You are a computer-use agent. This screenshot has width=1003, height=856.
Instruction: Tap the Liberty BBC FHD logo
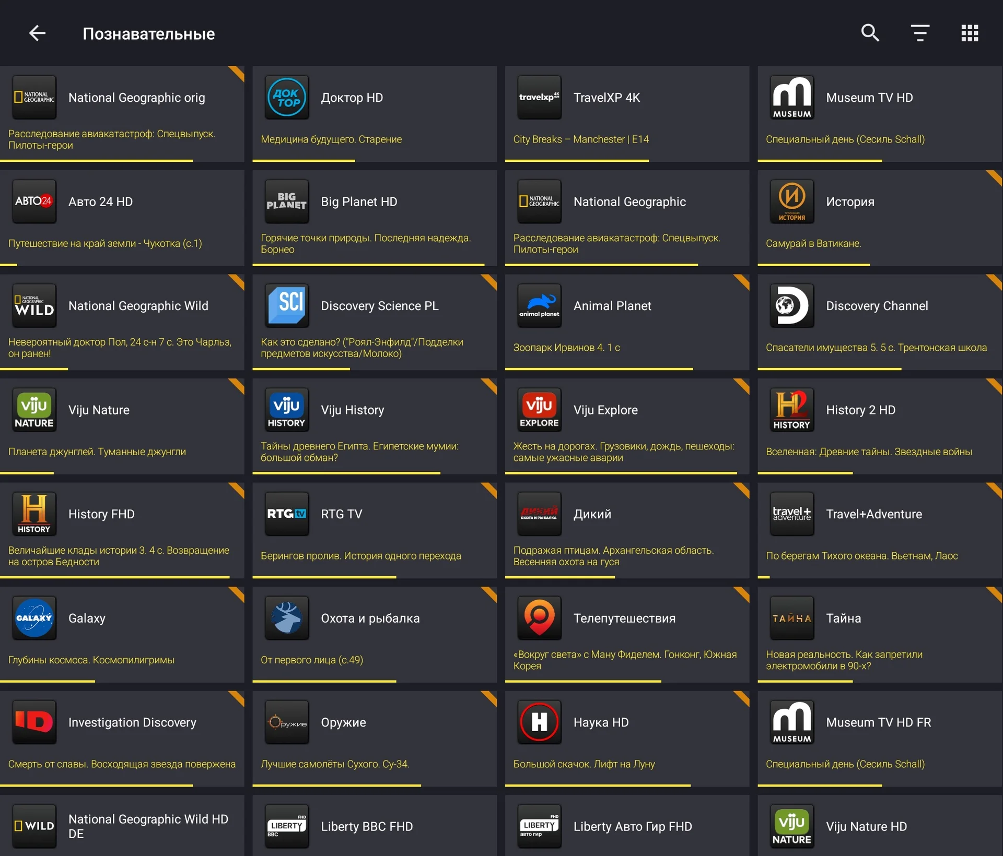pyautogui.click(x=287, y=826)
